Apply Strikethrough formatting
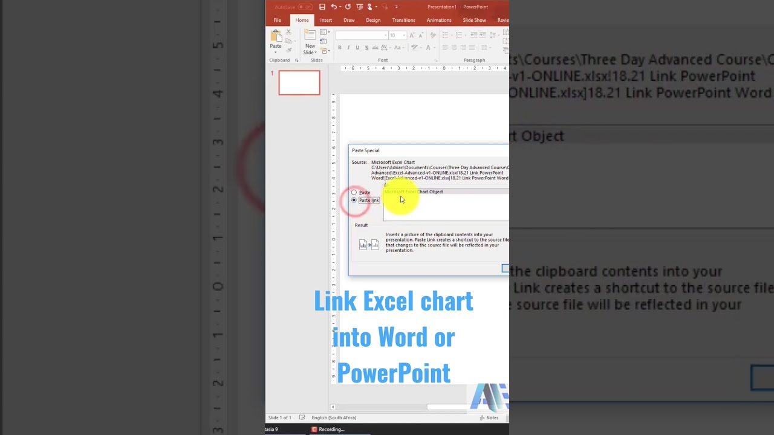Viewport: 774px width, 435px height. 375,48
